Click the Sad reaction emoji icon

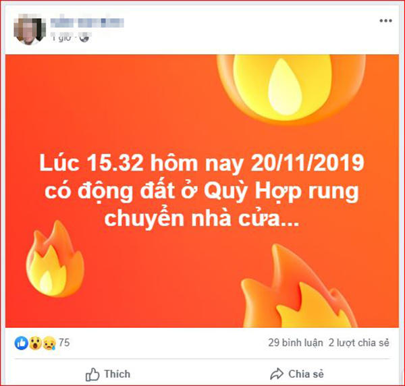coord(49,343)
